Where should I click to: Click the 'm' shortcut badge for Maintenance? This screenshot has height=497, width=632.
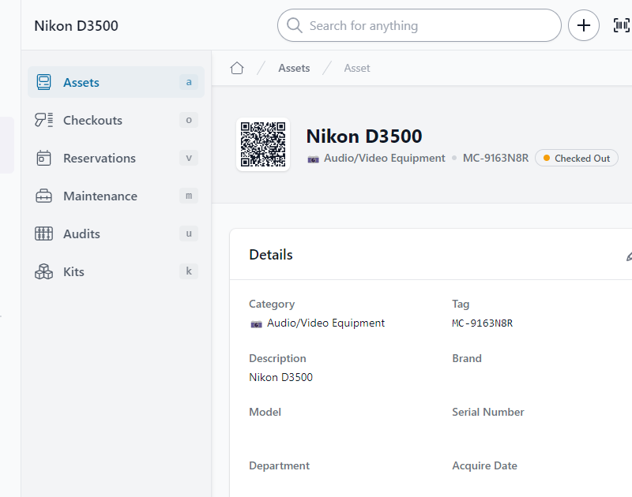pos(189,196)
